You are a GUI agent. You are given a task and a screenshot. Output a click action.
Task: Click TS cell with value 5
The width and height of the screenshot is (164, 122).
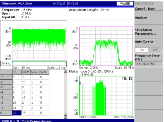point(17,77)
